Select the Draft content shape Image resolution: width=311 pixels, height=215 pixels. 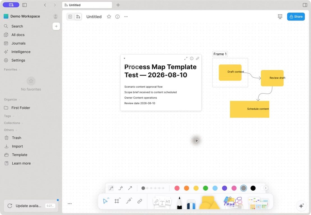(230, 73)
